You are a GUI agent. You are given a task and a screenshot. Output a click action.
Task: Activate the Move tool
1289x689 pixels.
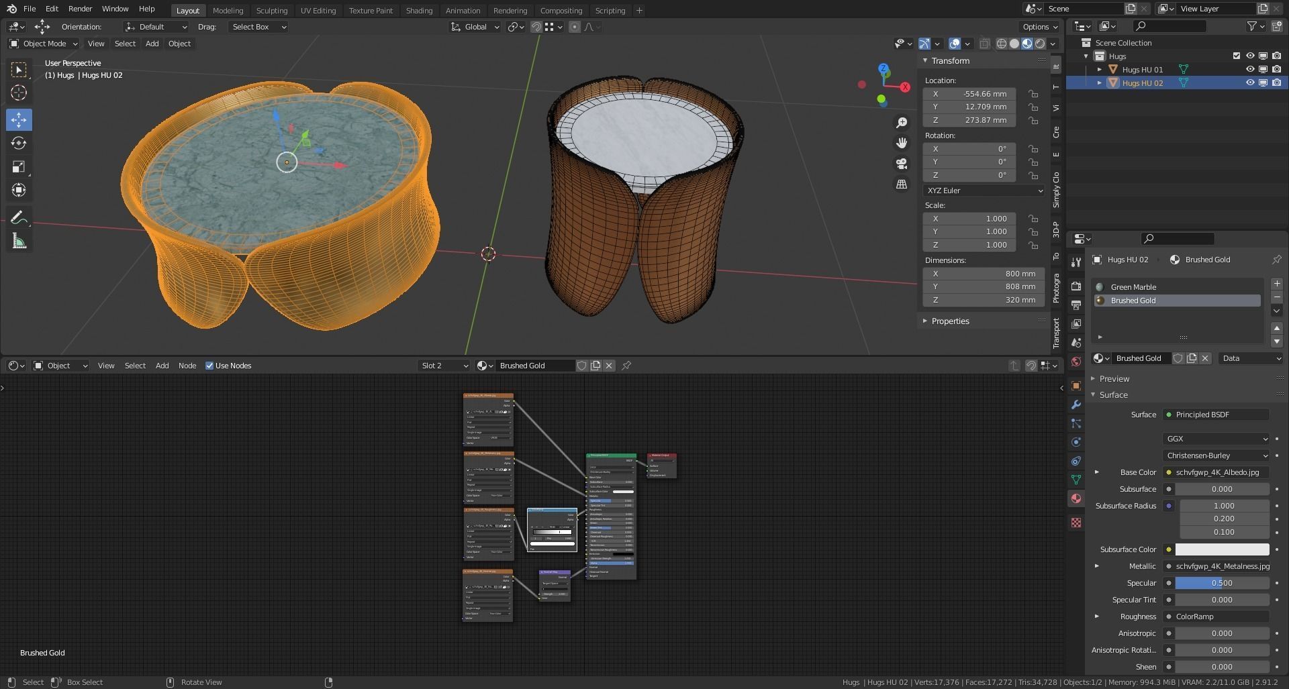19,120
